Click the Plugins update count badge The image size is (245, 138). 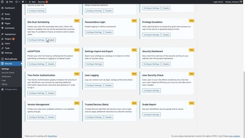coord(13,39)
